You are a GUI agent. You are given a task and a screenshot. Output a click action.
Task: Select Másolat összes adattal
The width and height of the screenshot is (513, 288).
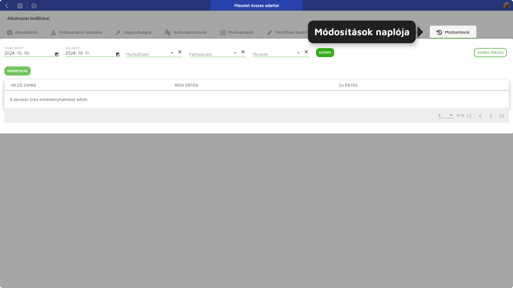point(256,5)
